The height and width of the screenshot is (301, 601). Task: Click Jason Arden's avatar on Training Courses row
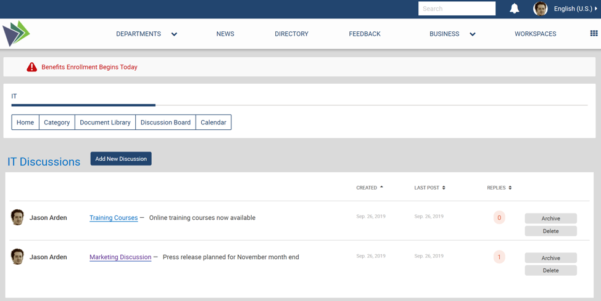pos(18,217)
